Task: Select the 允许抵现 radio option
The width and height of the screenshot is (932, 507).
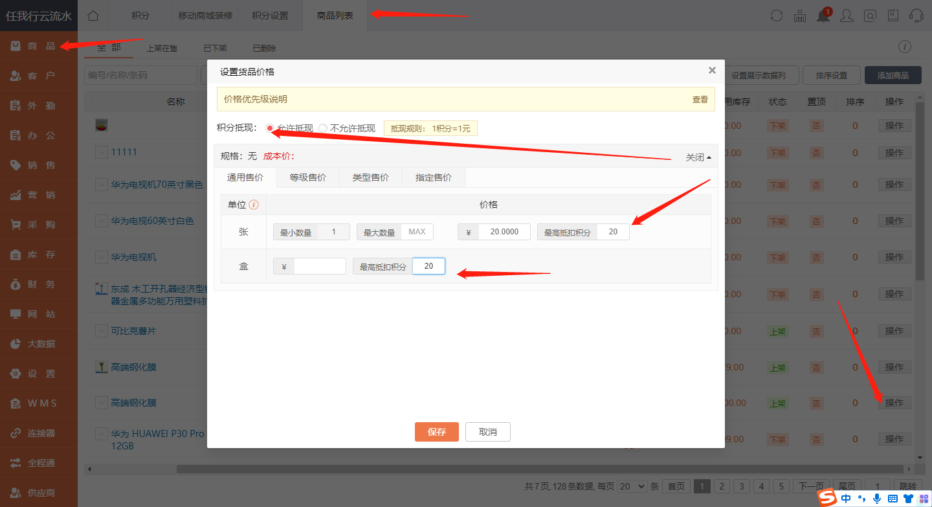Action: pos(270,128)
